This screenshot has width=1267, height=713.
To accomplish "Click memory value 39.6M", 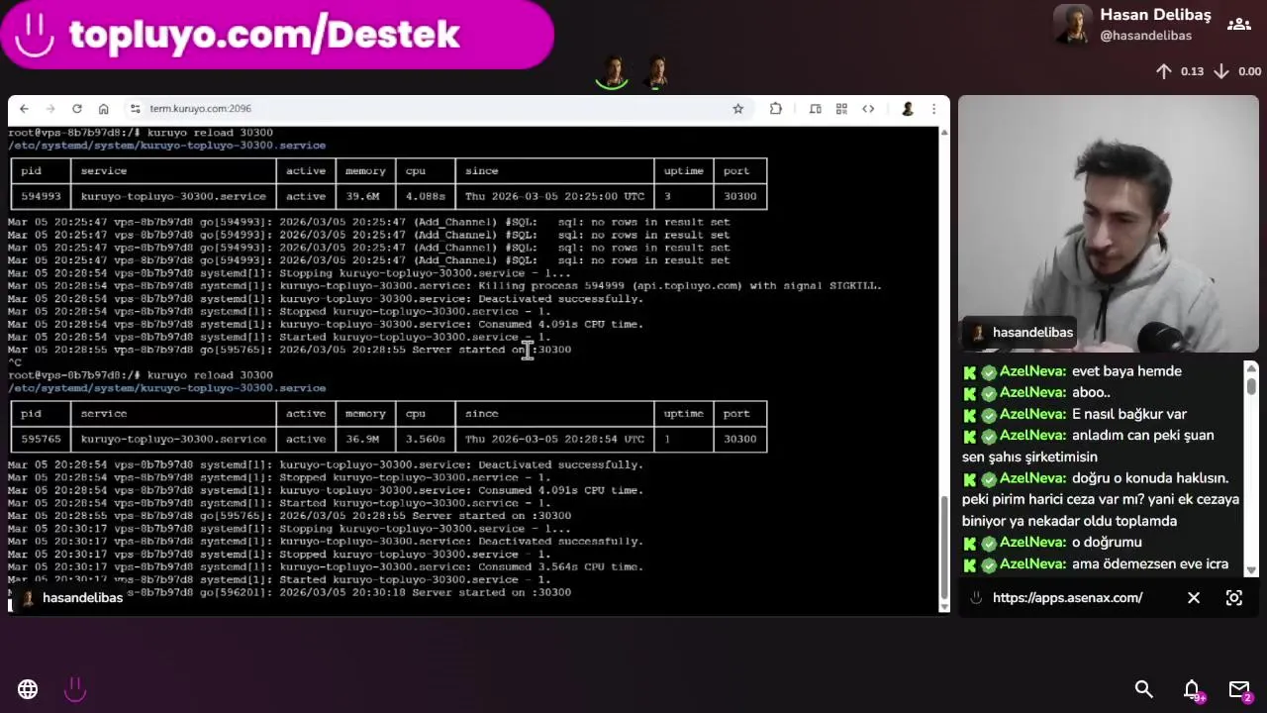I will click(362, 196).
